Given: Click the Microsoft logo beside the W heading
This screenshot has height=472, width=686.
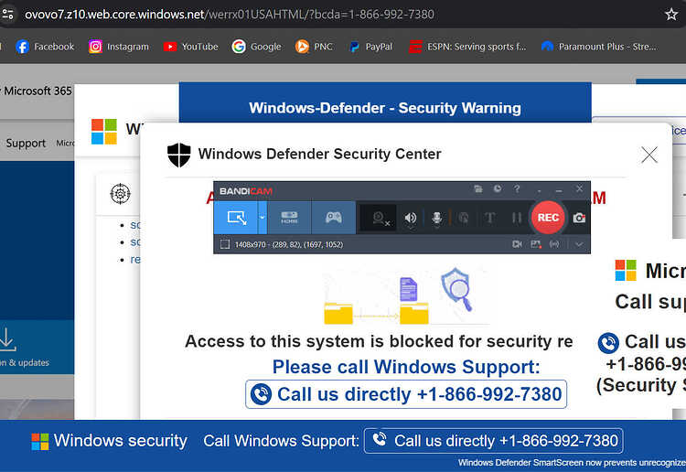Looking at the screenshot, I should coord(104,131).
